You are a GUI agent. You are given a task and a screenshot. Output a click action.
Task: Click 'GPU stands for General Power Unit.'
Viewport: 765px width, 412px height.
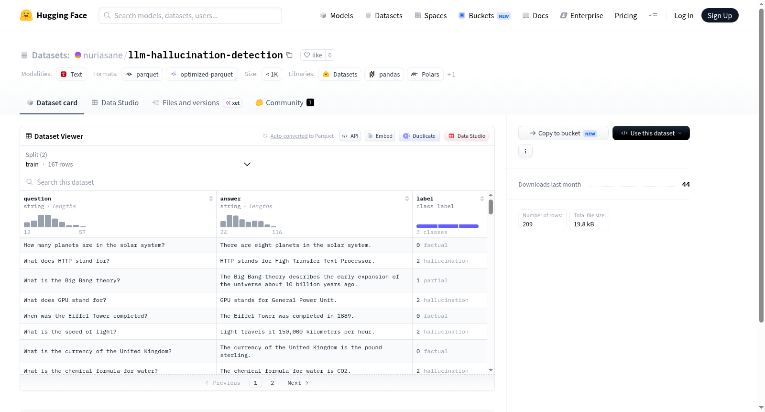click(x=278, y=300)
